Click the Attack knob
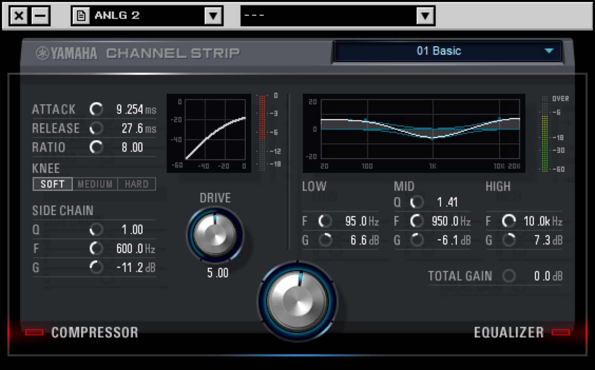 (x=96, y=109)
